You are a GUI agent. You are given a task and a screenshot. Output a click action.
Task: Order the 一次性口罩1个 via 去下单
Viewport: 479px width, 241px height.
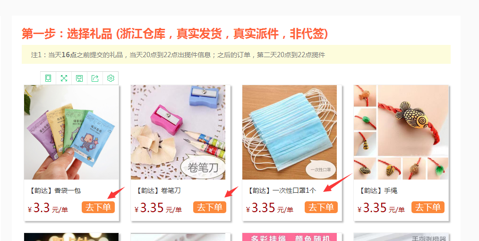pos(321,207)
